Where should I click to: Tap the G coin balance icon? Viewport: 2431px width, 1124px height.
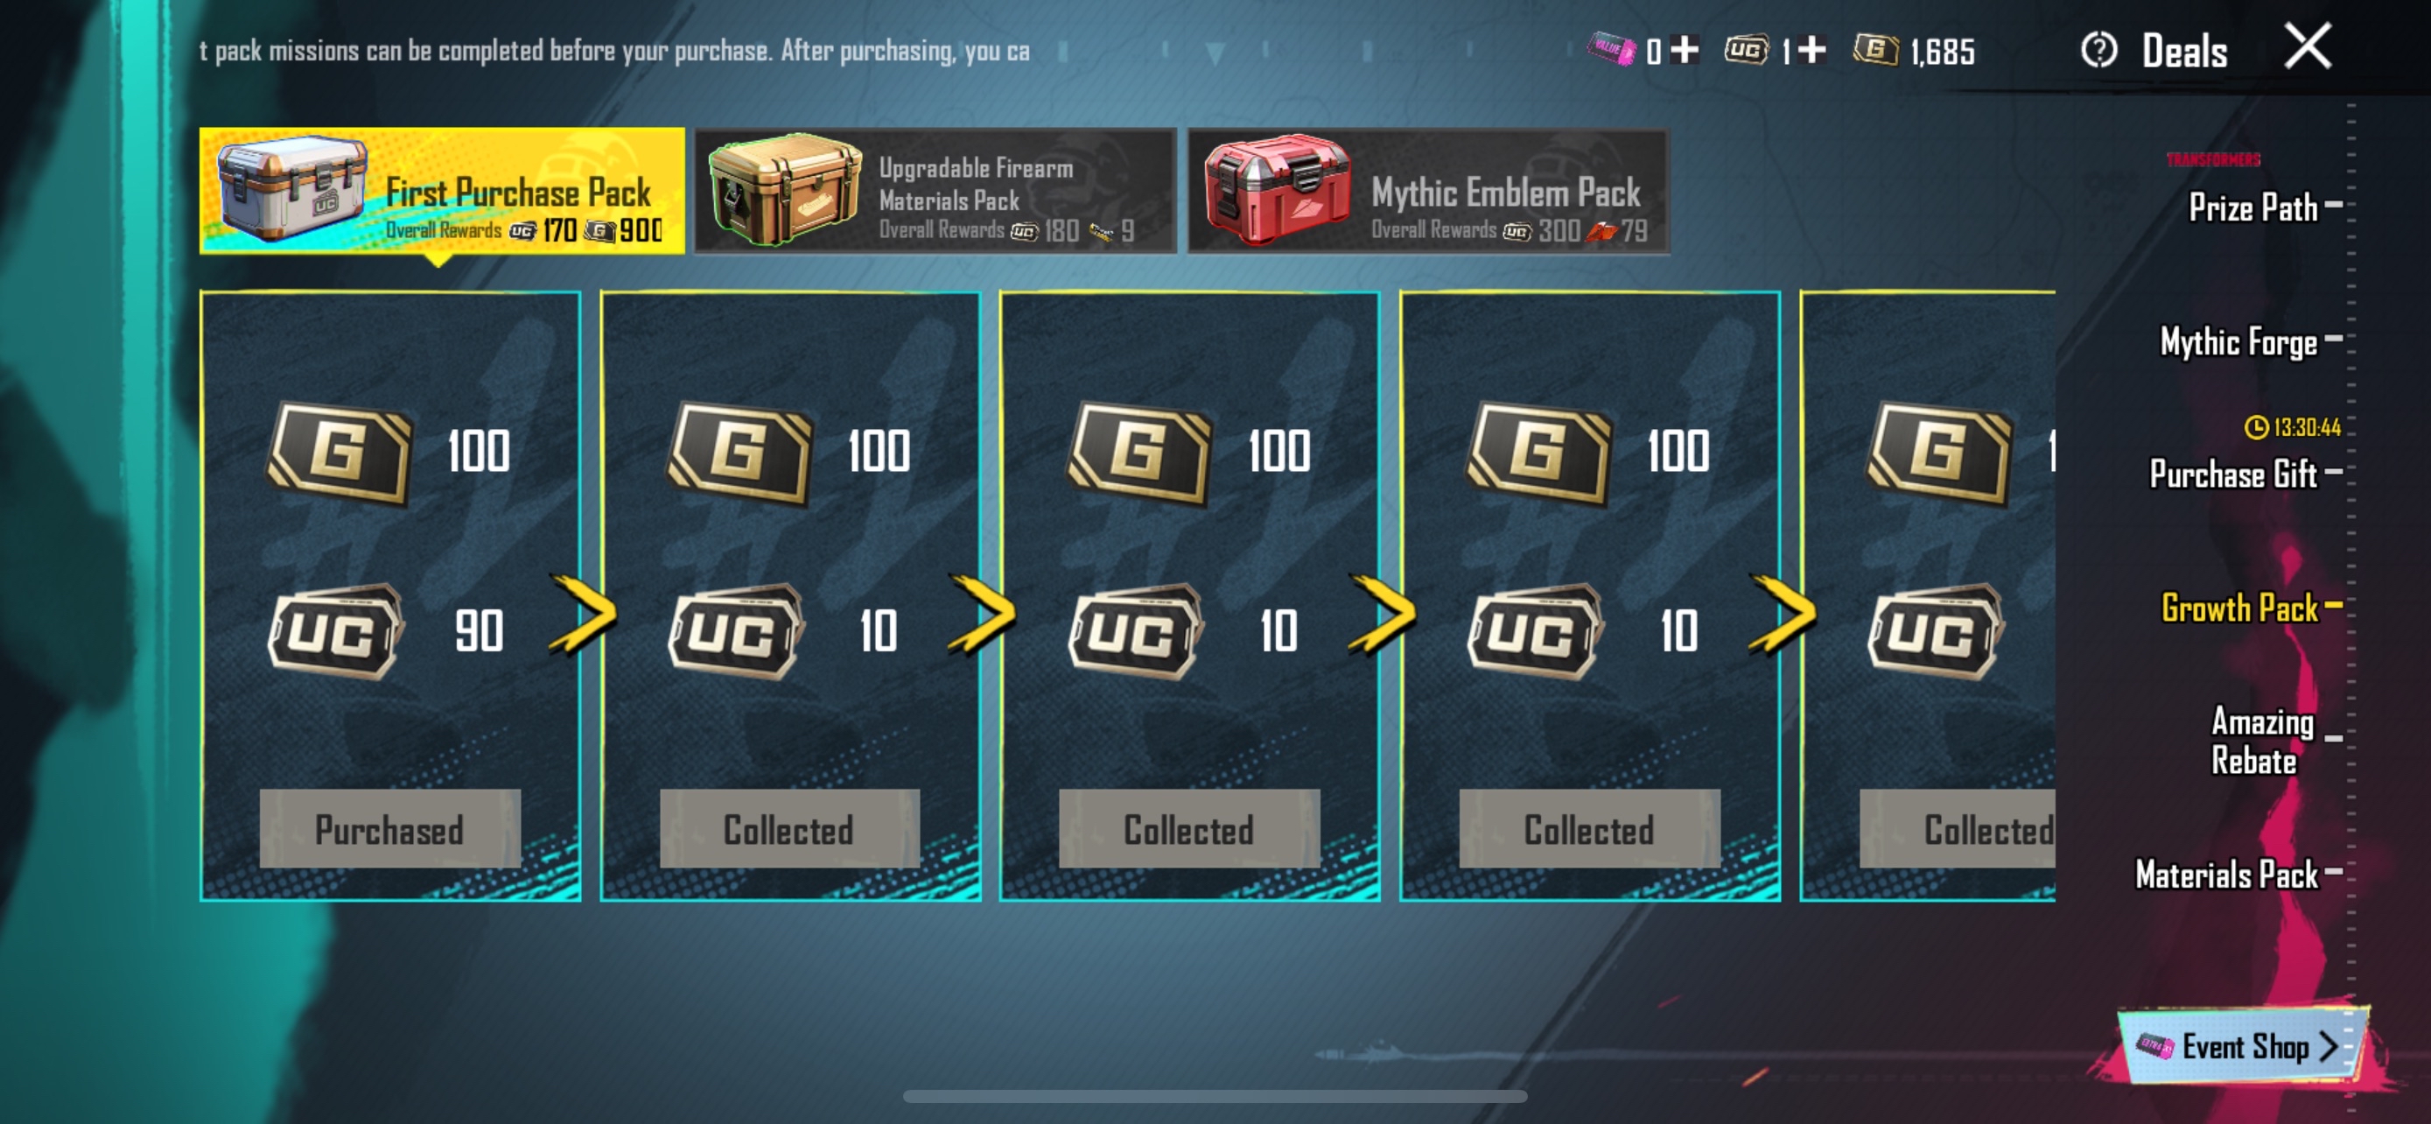click(x=1875, y=50)
